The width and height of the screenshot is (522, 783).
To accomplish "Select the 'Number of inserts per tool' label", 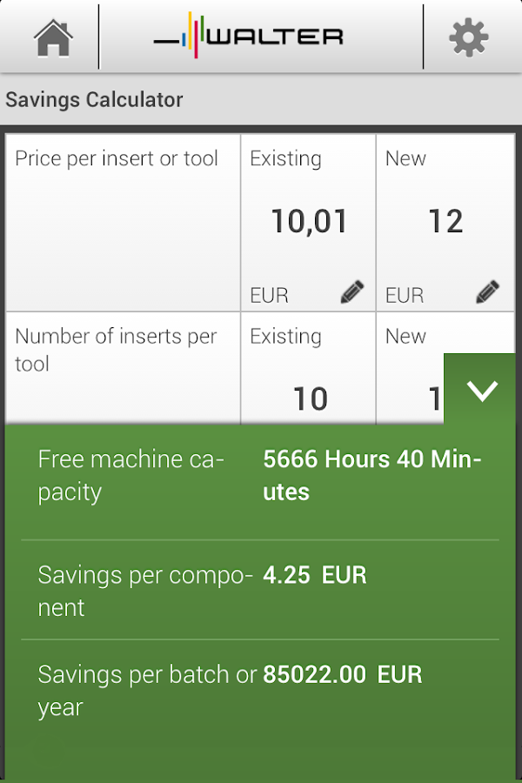I will 116,350.
